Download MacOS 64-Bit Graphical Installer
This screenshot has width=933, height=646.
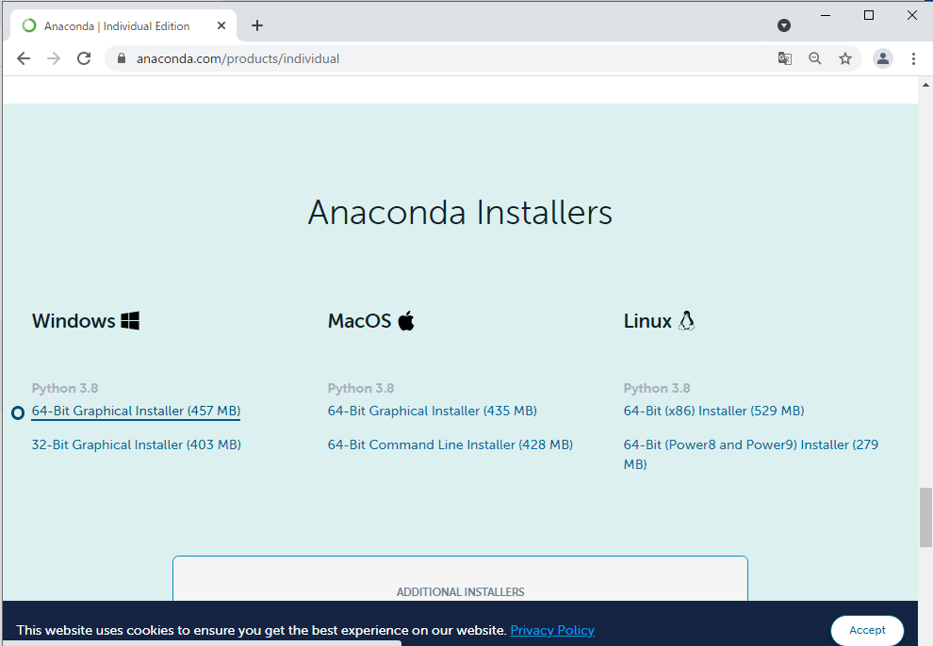click(432, 412)
